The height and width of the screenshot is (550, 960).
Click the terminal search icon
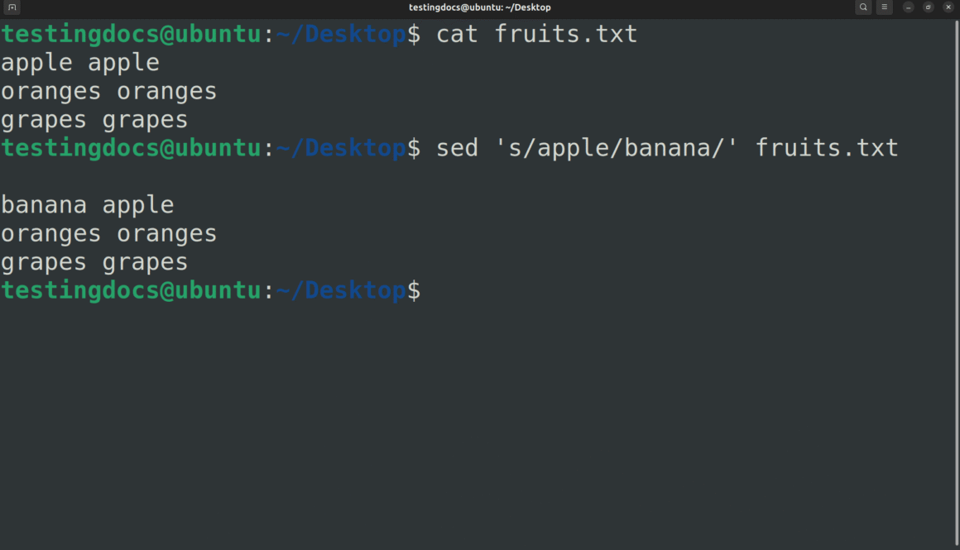pos(863,7)
